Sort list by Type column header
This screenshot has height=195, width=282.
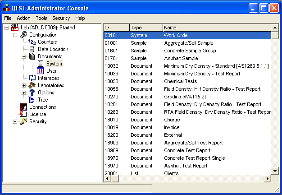[x=146, y=28]
